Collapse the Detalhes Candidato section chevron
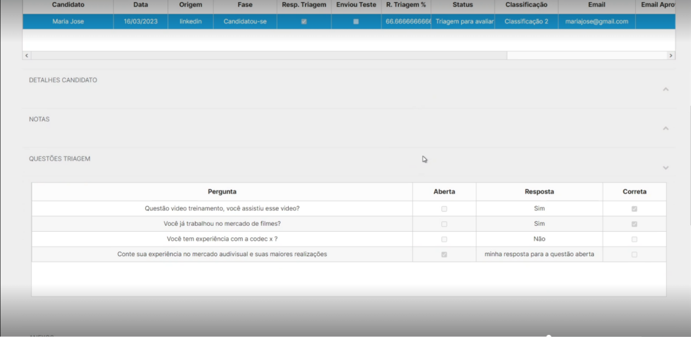 click(x=665, y=89)
